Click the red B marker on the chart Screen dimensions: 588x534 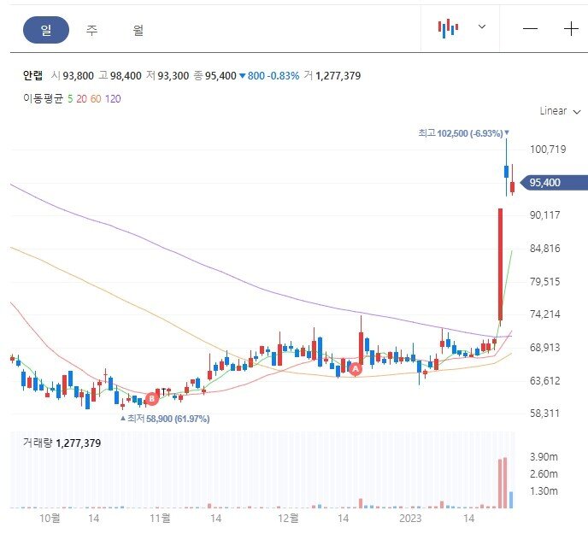coord(151,398)
